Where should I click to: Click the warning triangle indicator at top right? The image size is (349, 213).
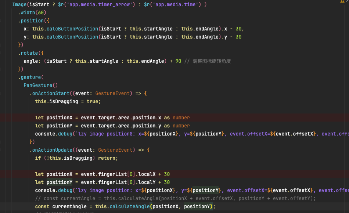pyautogui.click(x=342, y=1)
